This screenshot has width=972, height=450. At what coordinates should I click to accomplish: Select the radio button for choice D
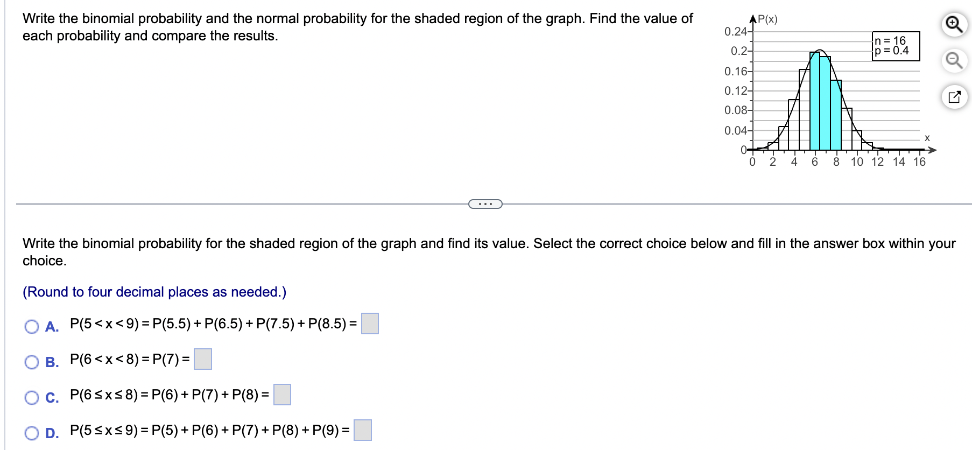click(32, 432)
